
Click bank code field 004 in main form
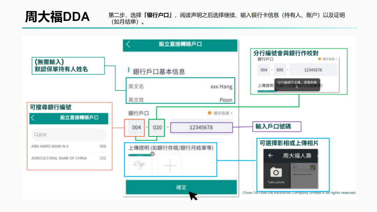[x=136, y=128]
